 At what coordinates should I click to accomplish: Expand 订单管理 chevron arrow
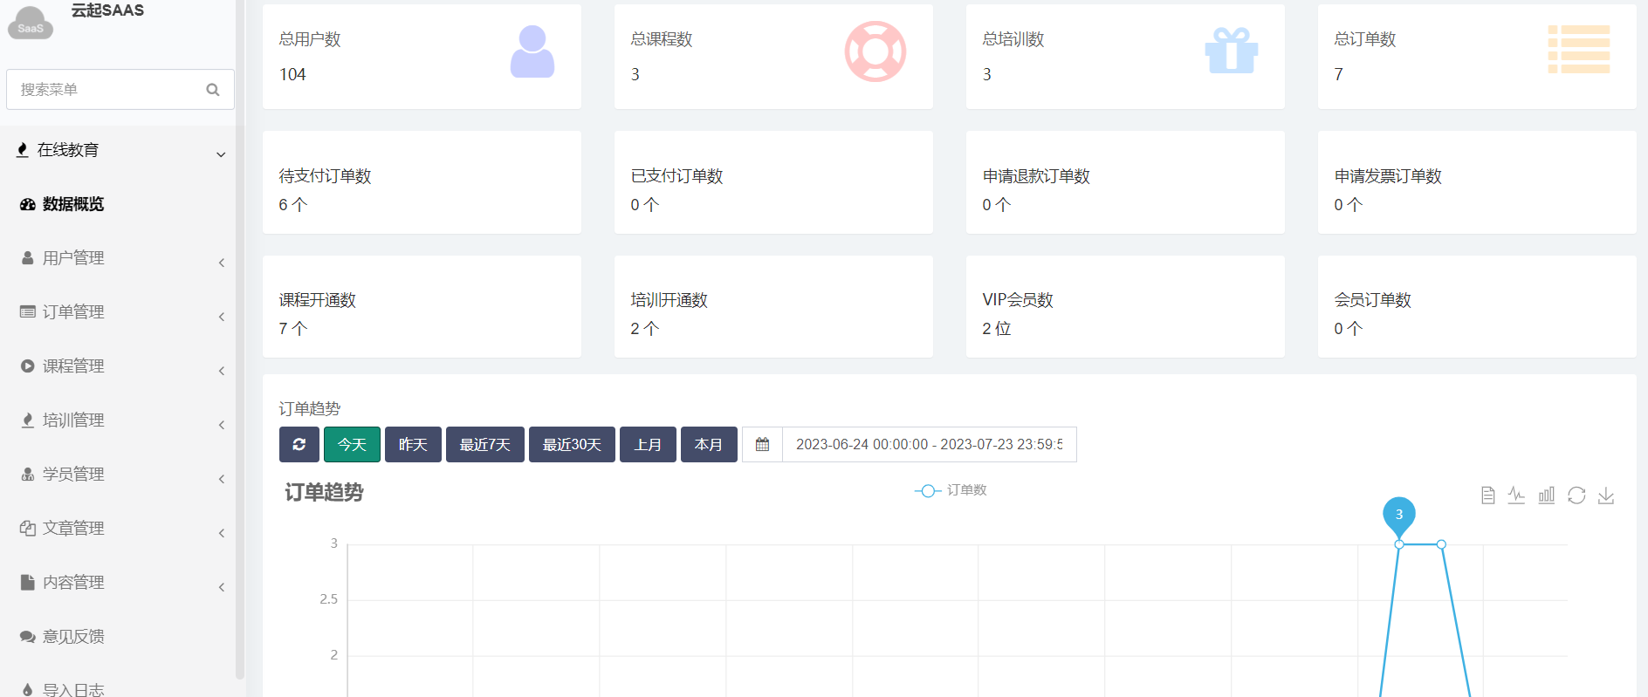click(x=222, y=317)
